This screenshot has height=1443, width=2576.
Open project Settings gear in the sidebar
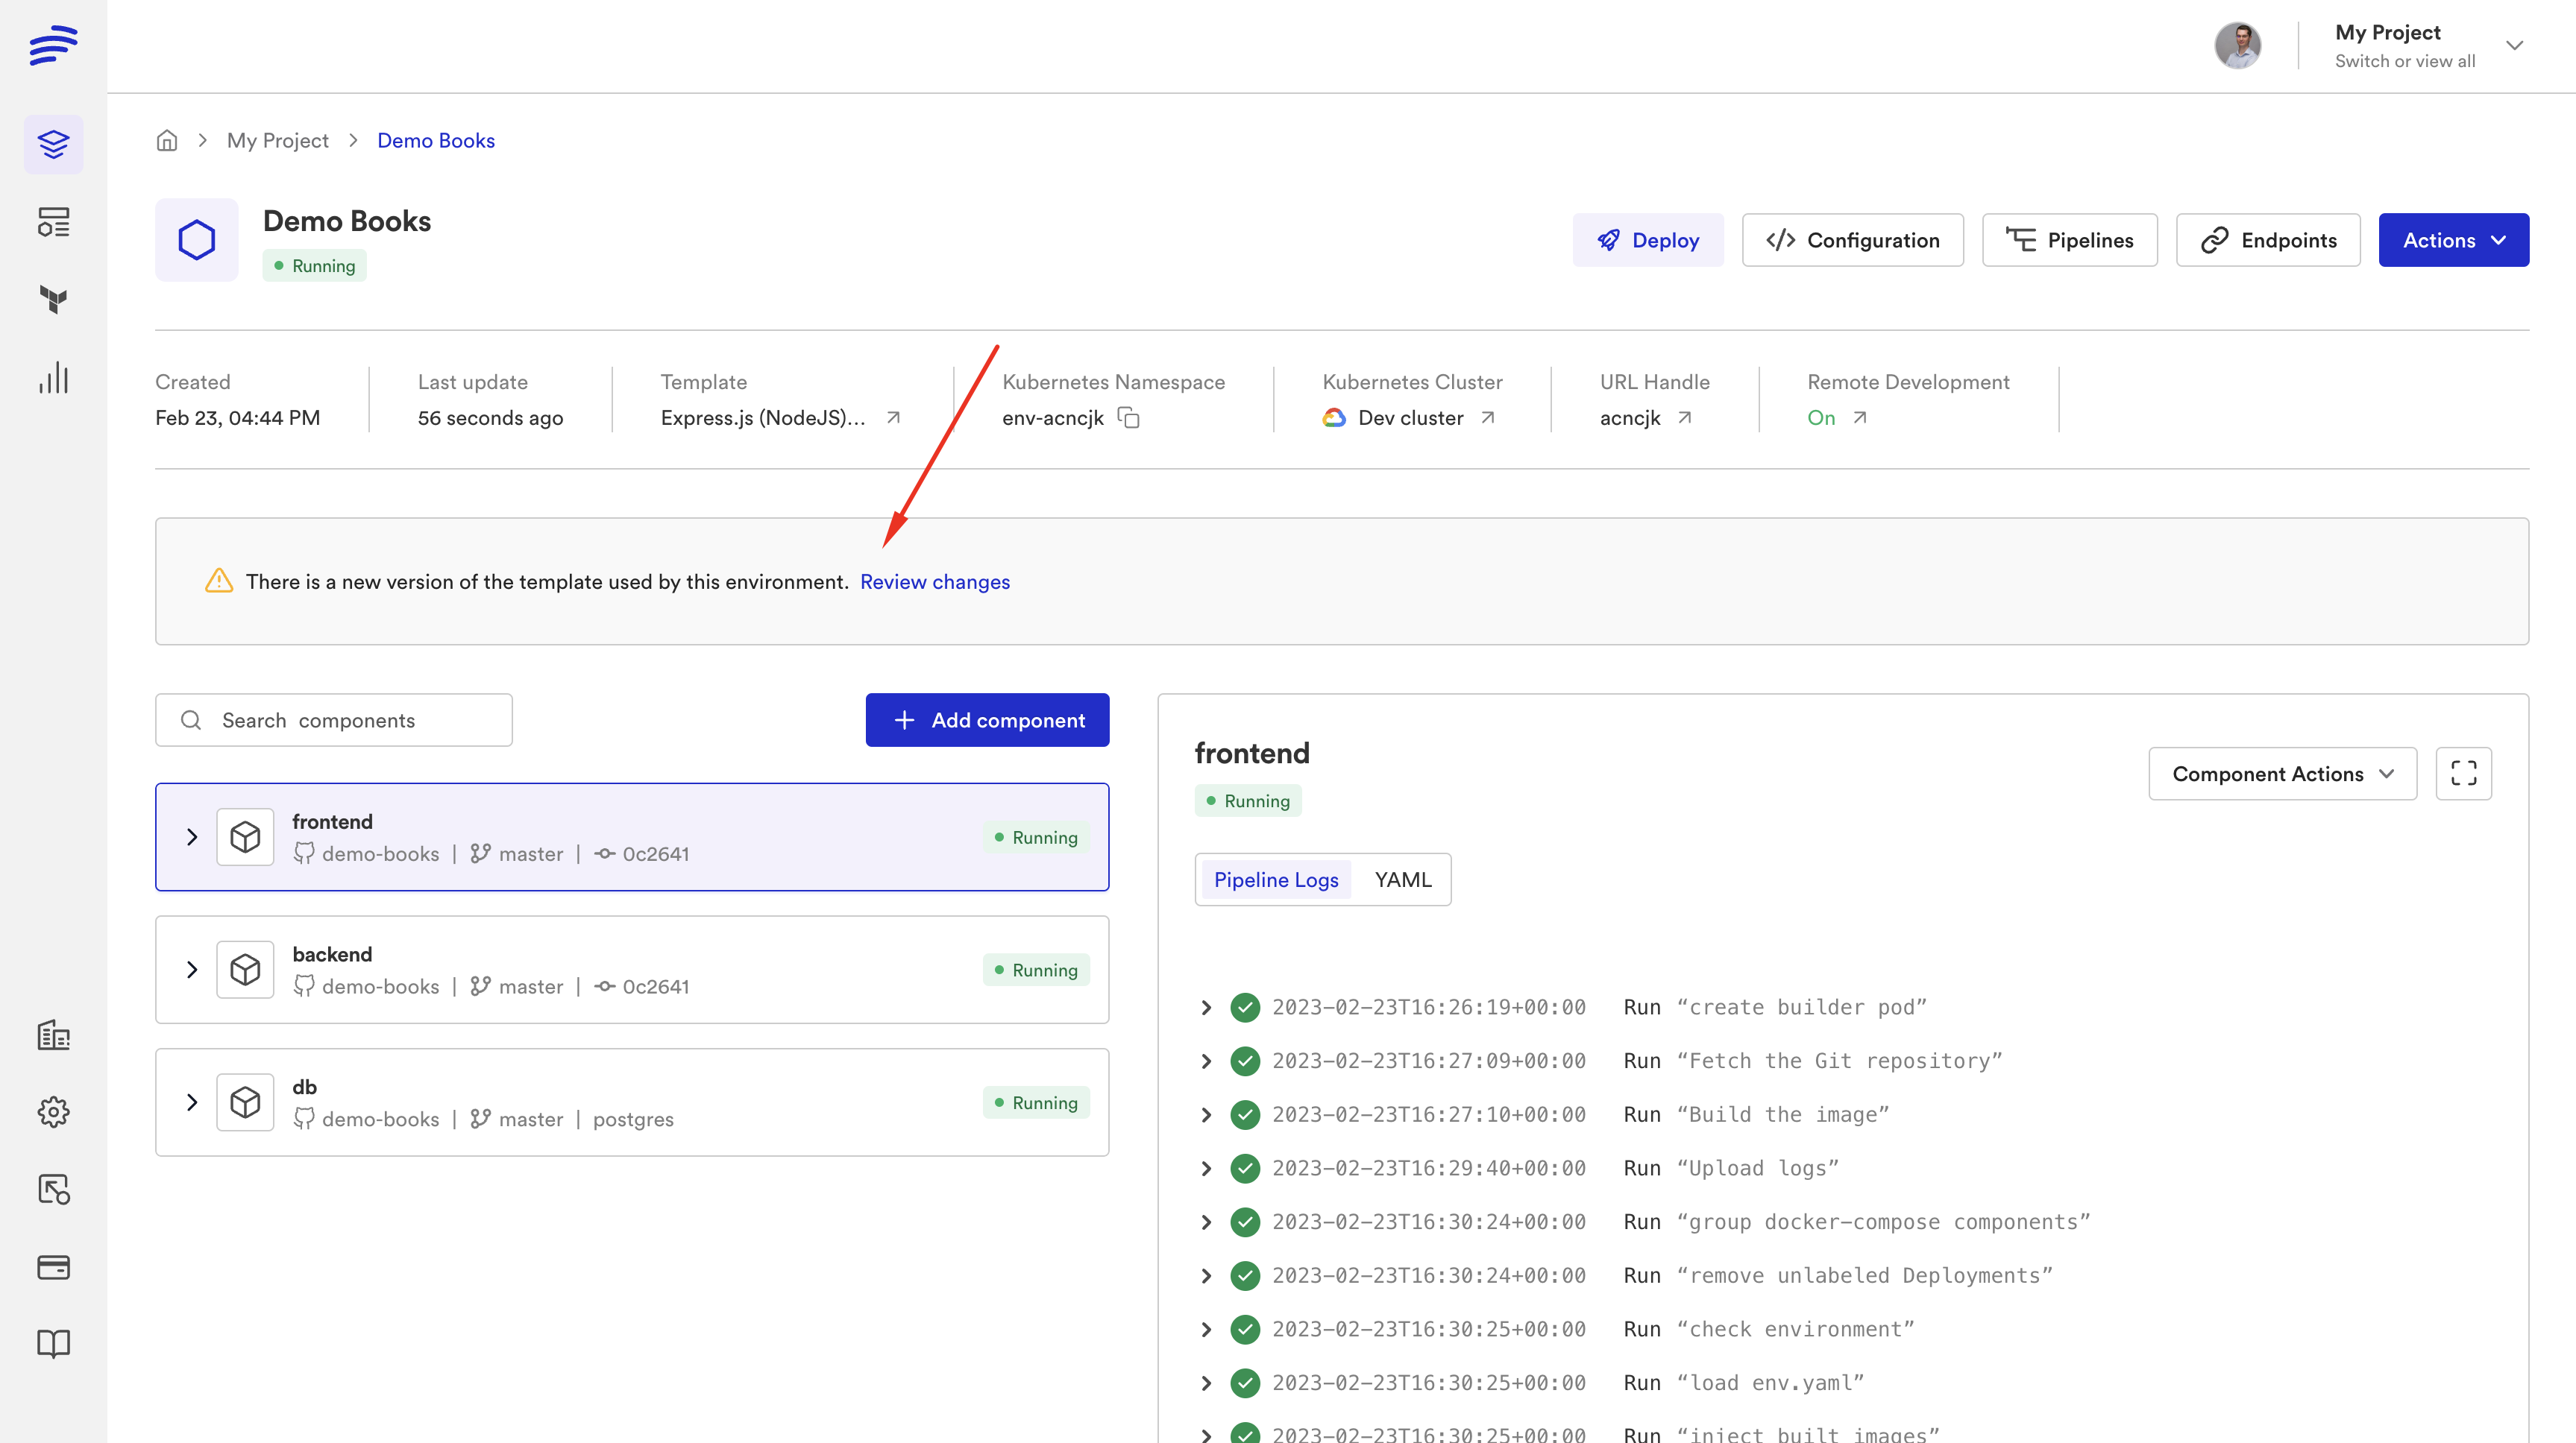pos(52,1111)
